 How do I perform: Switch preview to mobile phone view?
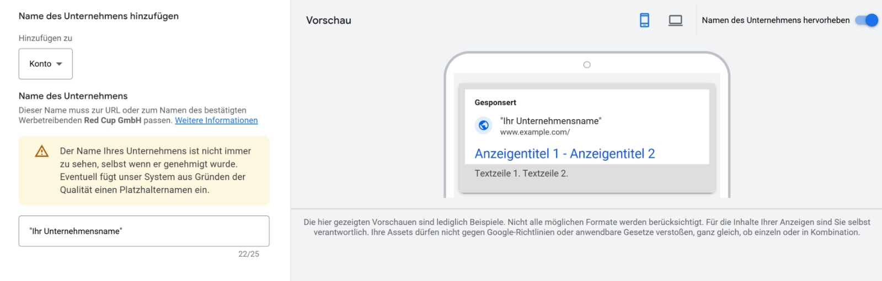(x=644, y=20)
